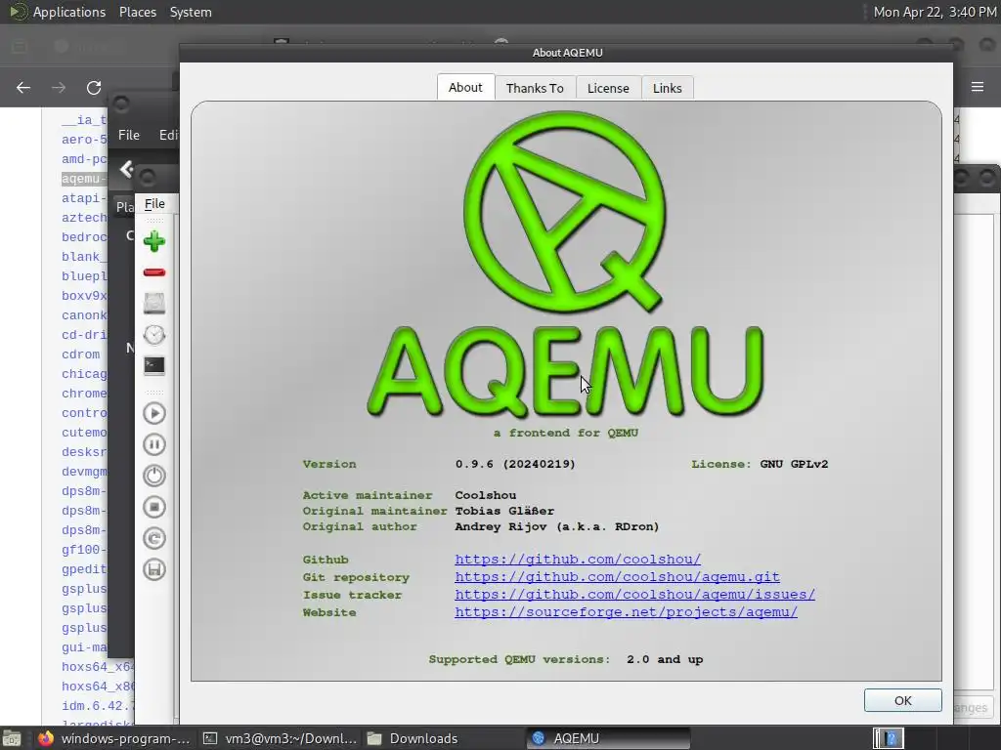1001x750 pixels.
Task: Click the 'hoxs64_x64' link in the browser list
Action: point(98,667)
